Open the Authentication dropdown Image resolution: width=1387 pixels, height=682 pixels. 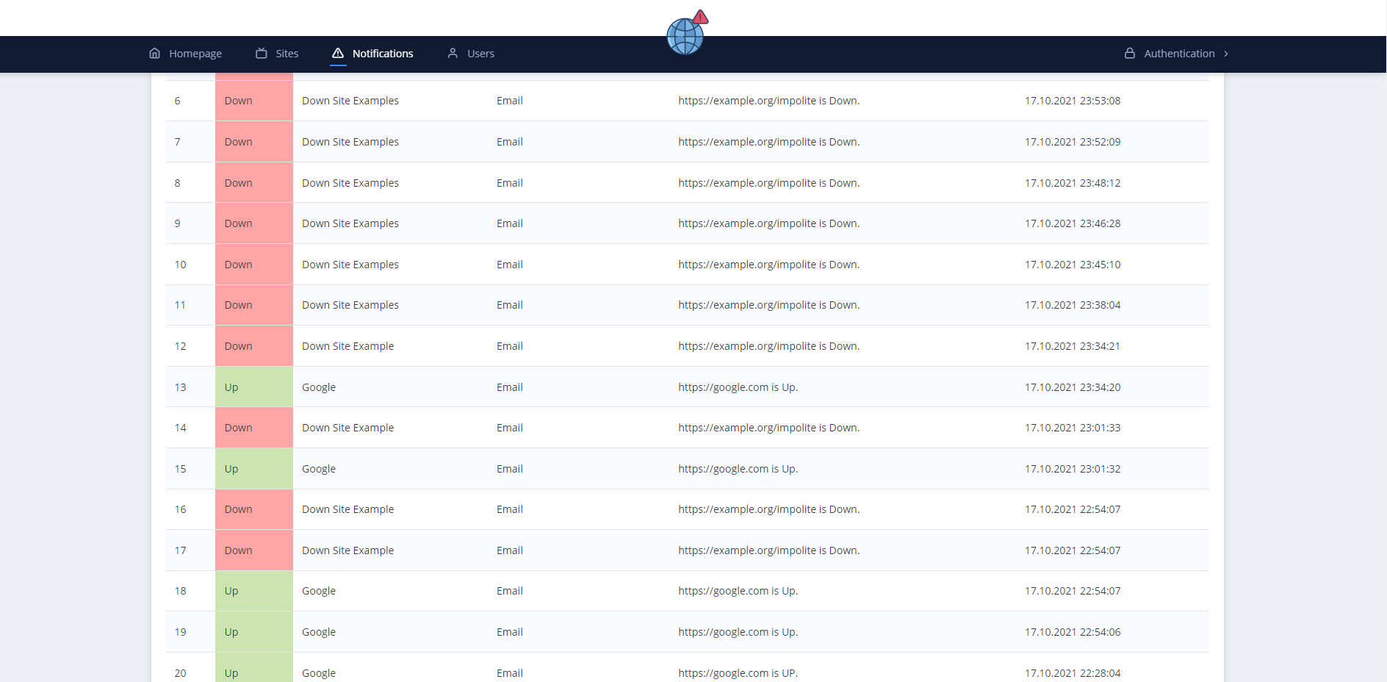[x=1179, y=53]
